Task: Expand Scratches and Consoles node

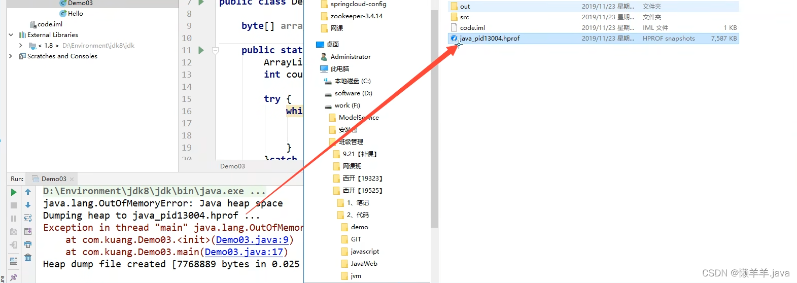Action: (11, 56)
